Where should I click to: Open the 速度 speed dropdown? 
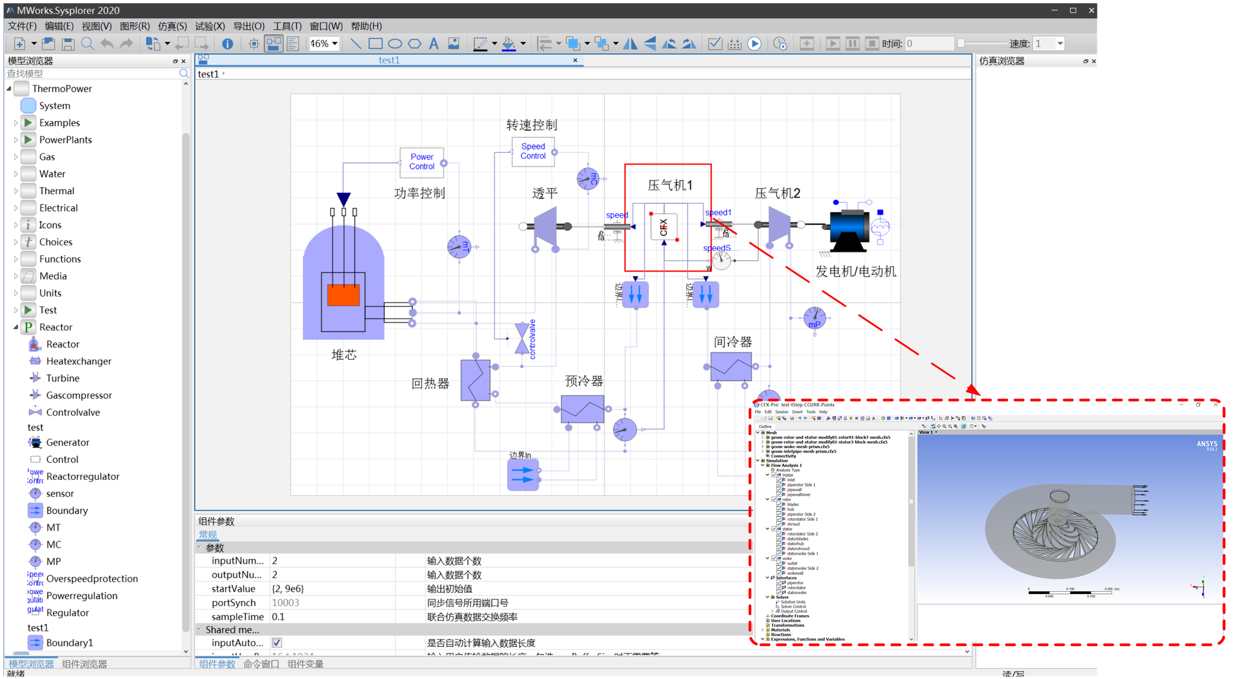pos(1060,44)
